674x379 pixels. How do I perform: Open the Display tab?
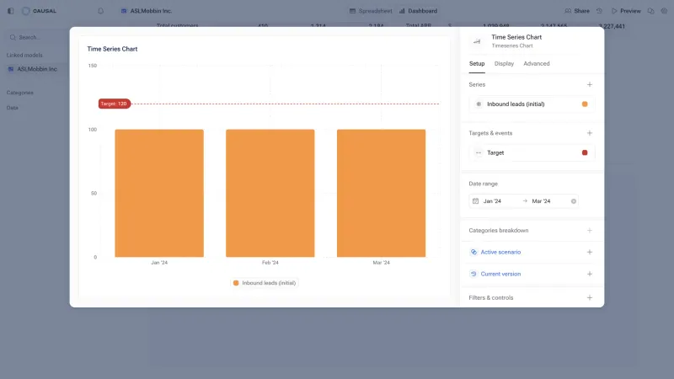click(x=504, y=64)
